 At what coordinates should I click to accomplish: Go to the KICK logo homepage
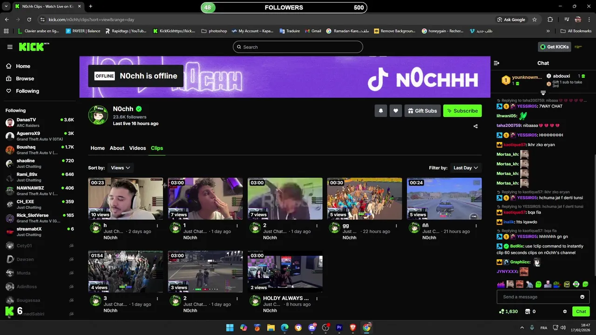(x=34, y=47)
